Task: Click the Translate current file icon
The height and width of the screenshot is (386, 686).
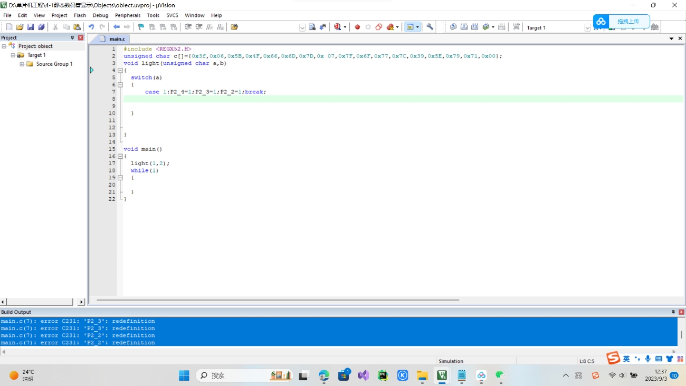Action: (x=453, y=27)
